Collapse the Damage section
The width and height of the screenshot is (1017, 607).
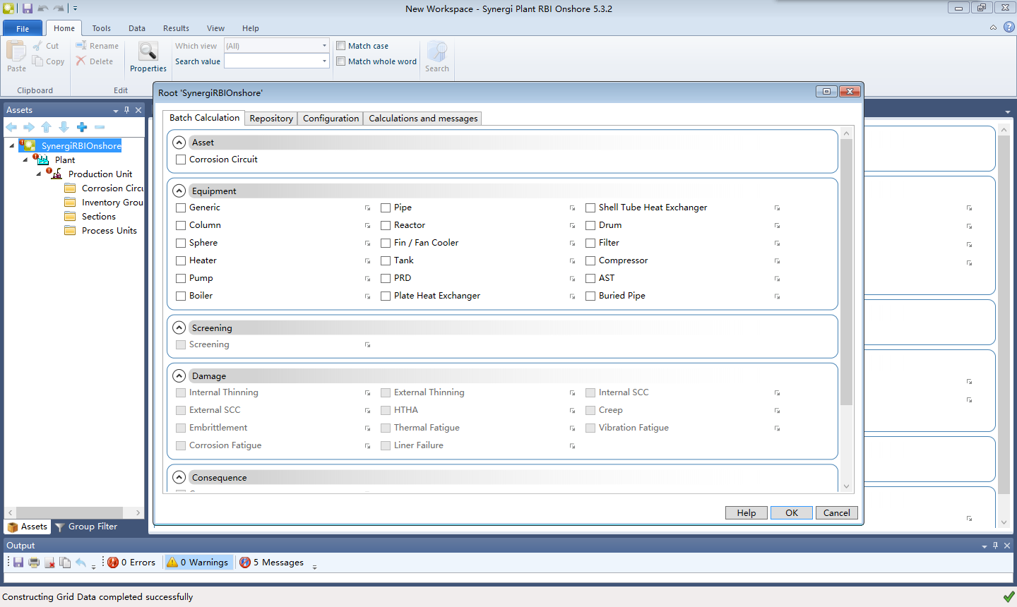pyautogui.click(x=179, y=376)
